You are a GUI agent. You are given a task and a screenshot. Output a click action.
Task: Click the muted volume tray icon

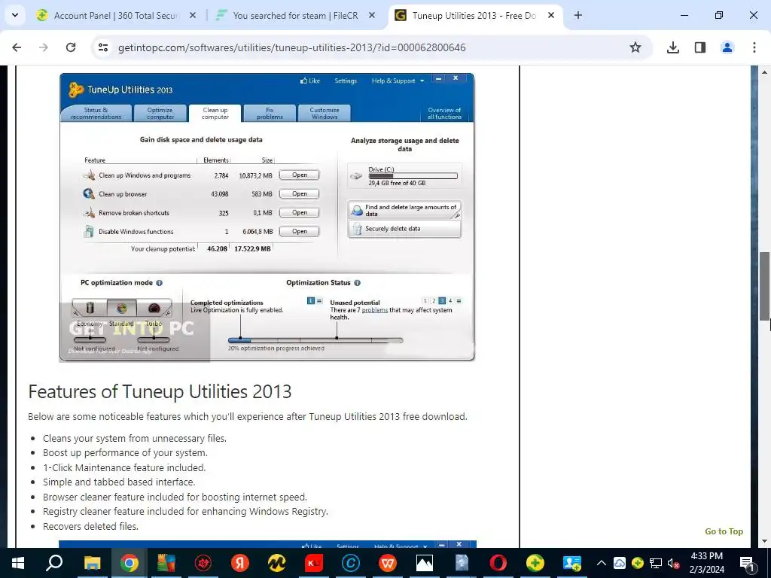pos(673,563)
